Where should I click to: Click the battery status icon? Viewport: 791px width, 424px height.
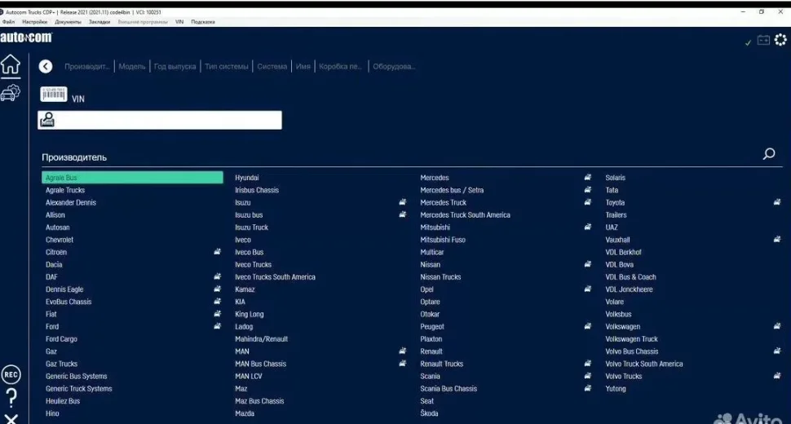(x=763, y=40)
